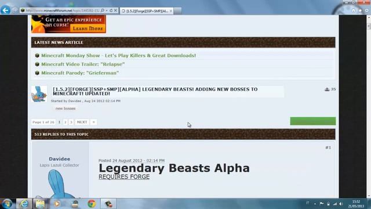The image size is (371, 209).
Task: Open Davidee author name in first post
Action: tap(59, 159)
